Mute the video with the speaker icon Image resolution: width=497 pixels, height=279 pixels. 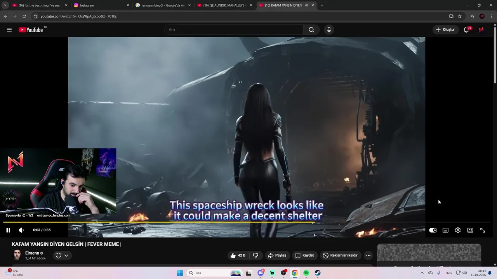click(21, 230)
